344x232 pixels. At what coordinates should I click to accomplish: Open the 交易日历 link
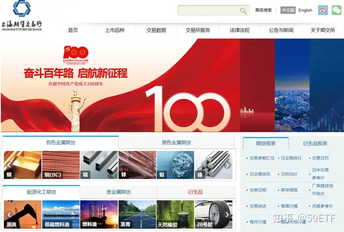(x=320, y=158)
